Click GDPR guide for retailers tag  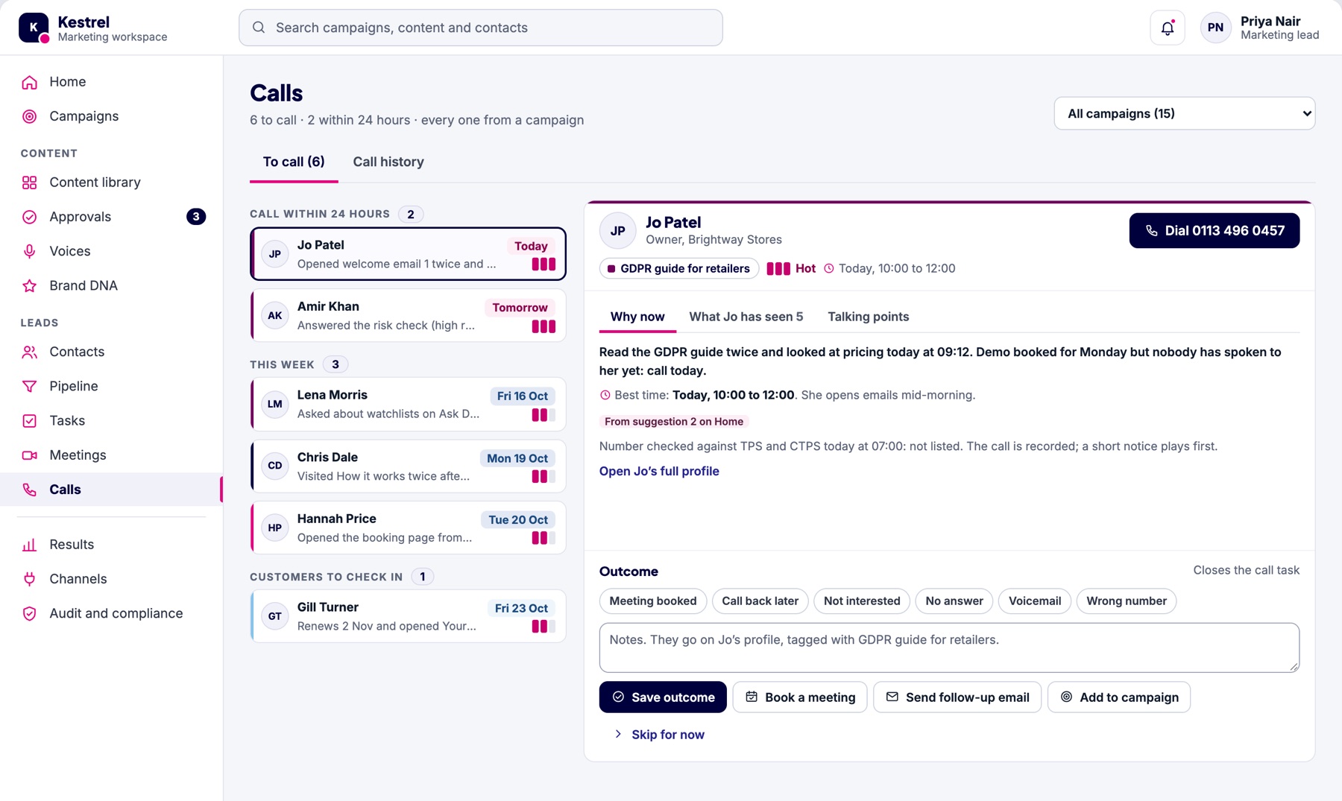[679, 268]
